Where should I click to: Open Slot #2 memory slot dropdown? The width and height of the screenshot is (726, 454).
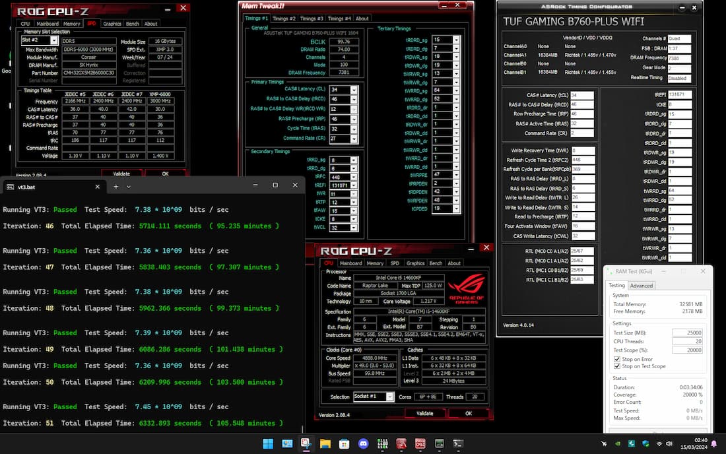(53, 40)
